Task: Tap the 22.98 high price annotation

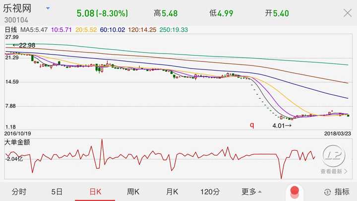Action: [24, 45]
